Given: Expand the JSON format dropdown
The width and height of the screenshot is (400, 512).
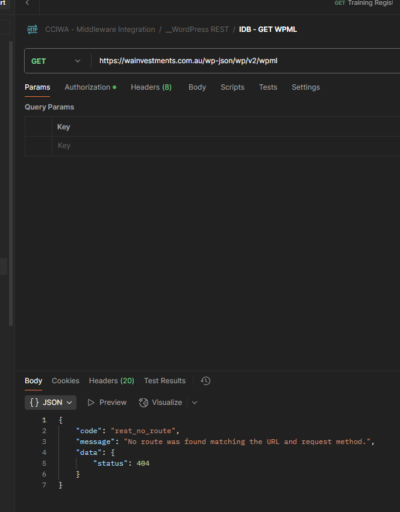Looking at the screenshot, I should (x=51, y=403).
